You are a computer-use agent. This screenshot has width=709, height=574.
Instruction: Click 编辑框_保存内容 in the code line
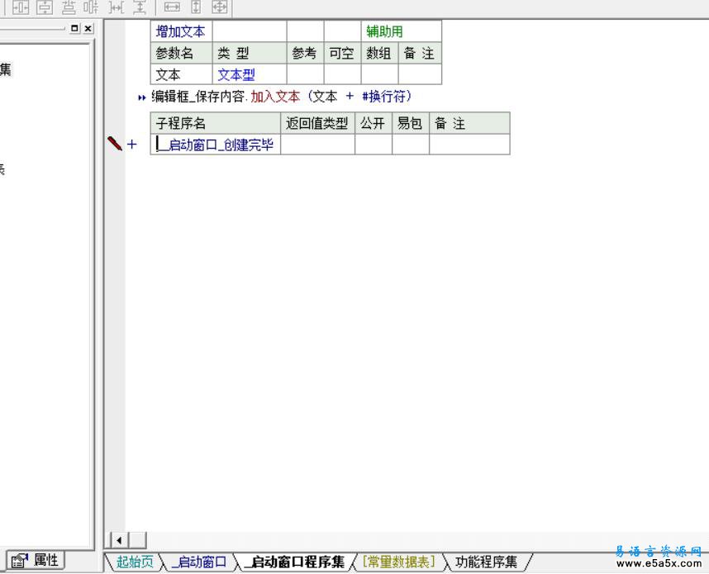[x=197, y=97]
